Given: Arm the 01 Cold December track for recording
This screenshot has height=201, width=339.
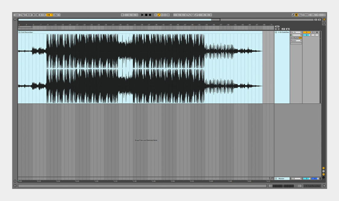Looking at the screenshot, I should (317, 32).
